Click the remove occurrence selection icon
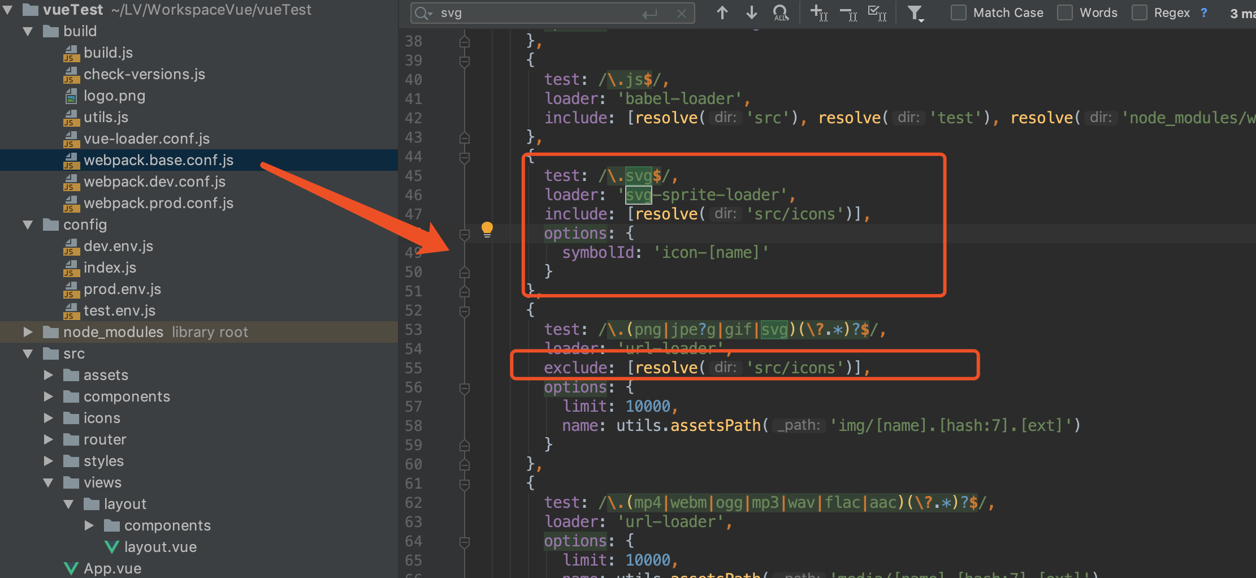 click(x=848, y=12)
